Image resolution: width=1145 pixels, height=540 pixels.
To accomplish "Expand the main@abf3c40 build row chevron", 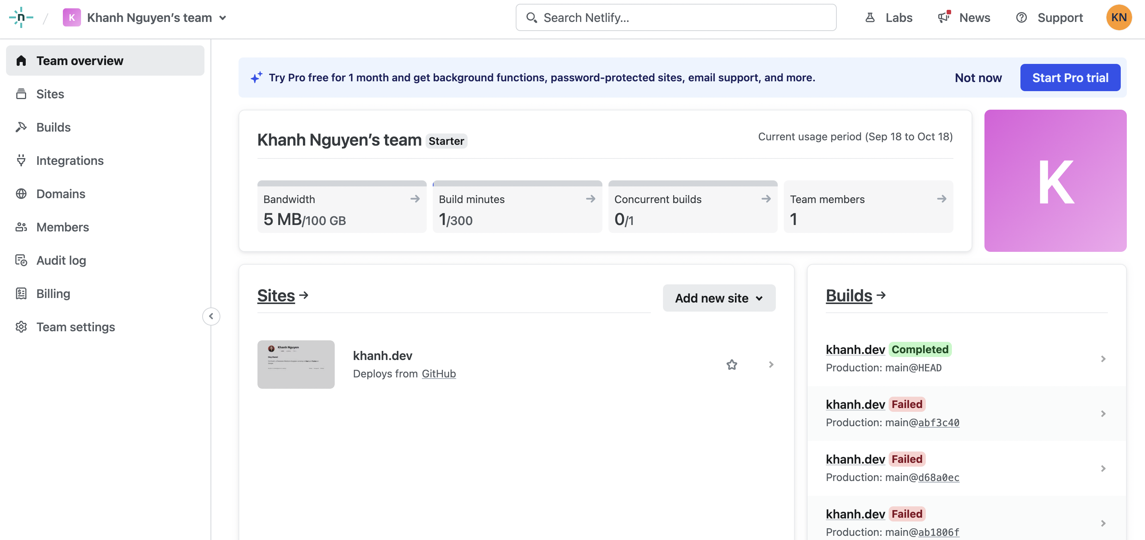I will coord(1103,413).
